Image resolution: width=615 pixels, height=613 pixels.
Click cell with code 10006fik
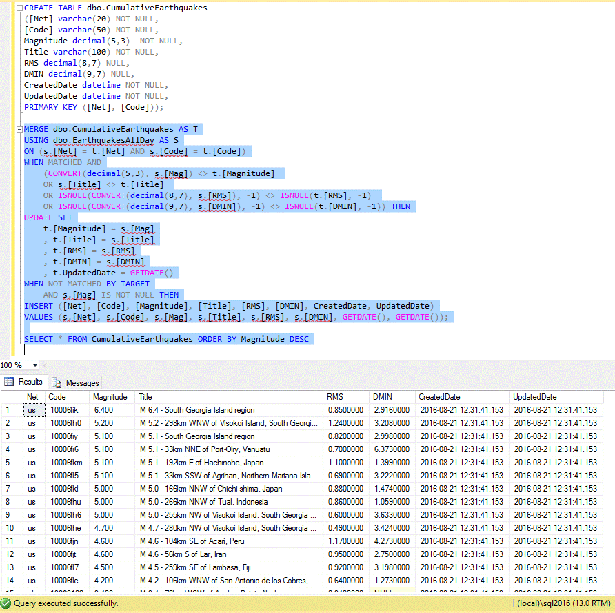tap(68, 410)
